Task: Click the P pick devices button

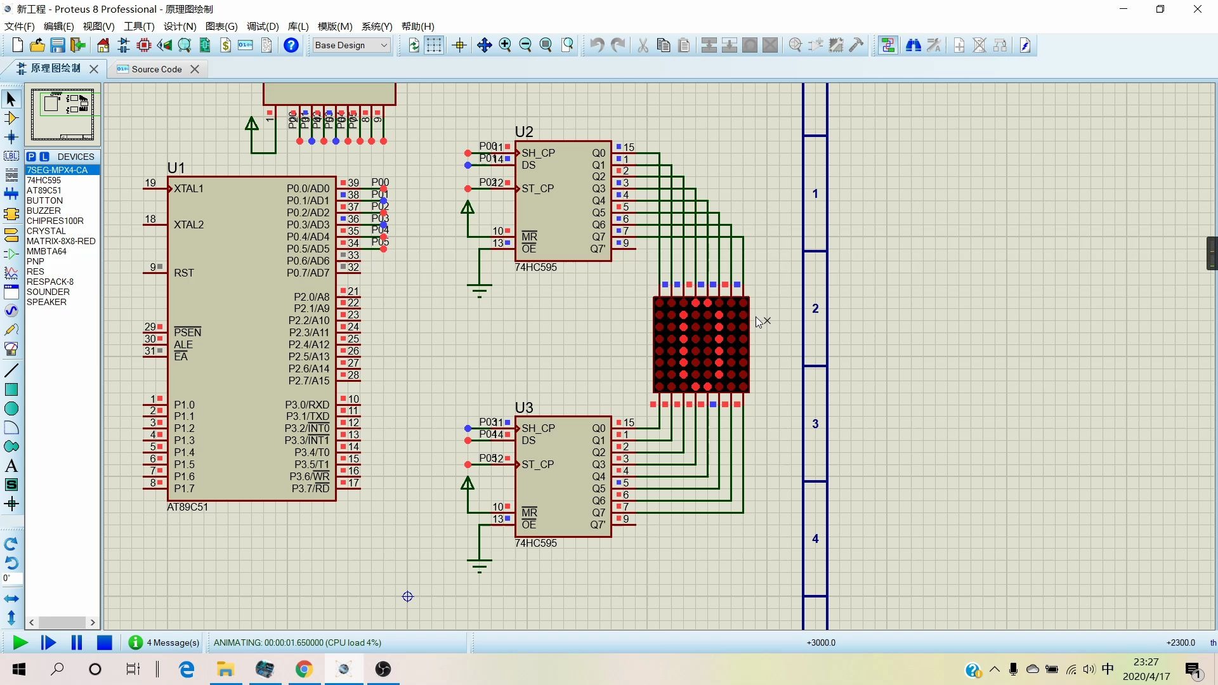Action: pyautogui.click(x=31, y=157)
